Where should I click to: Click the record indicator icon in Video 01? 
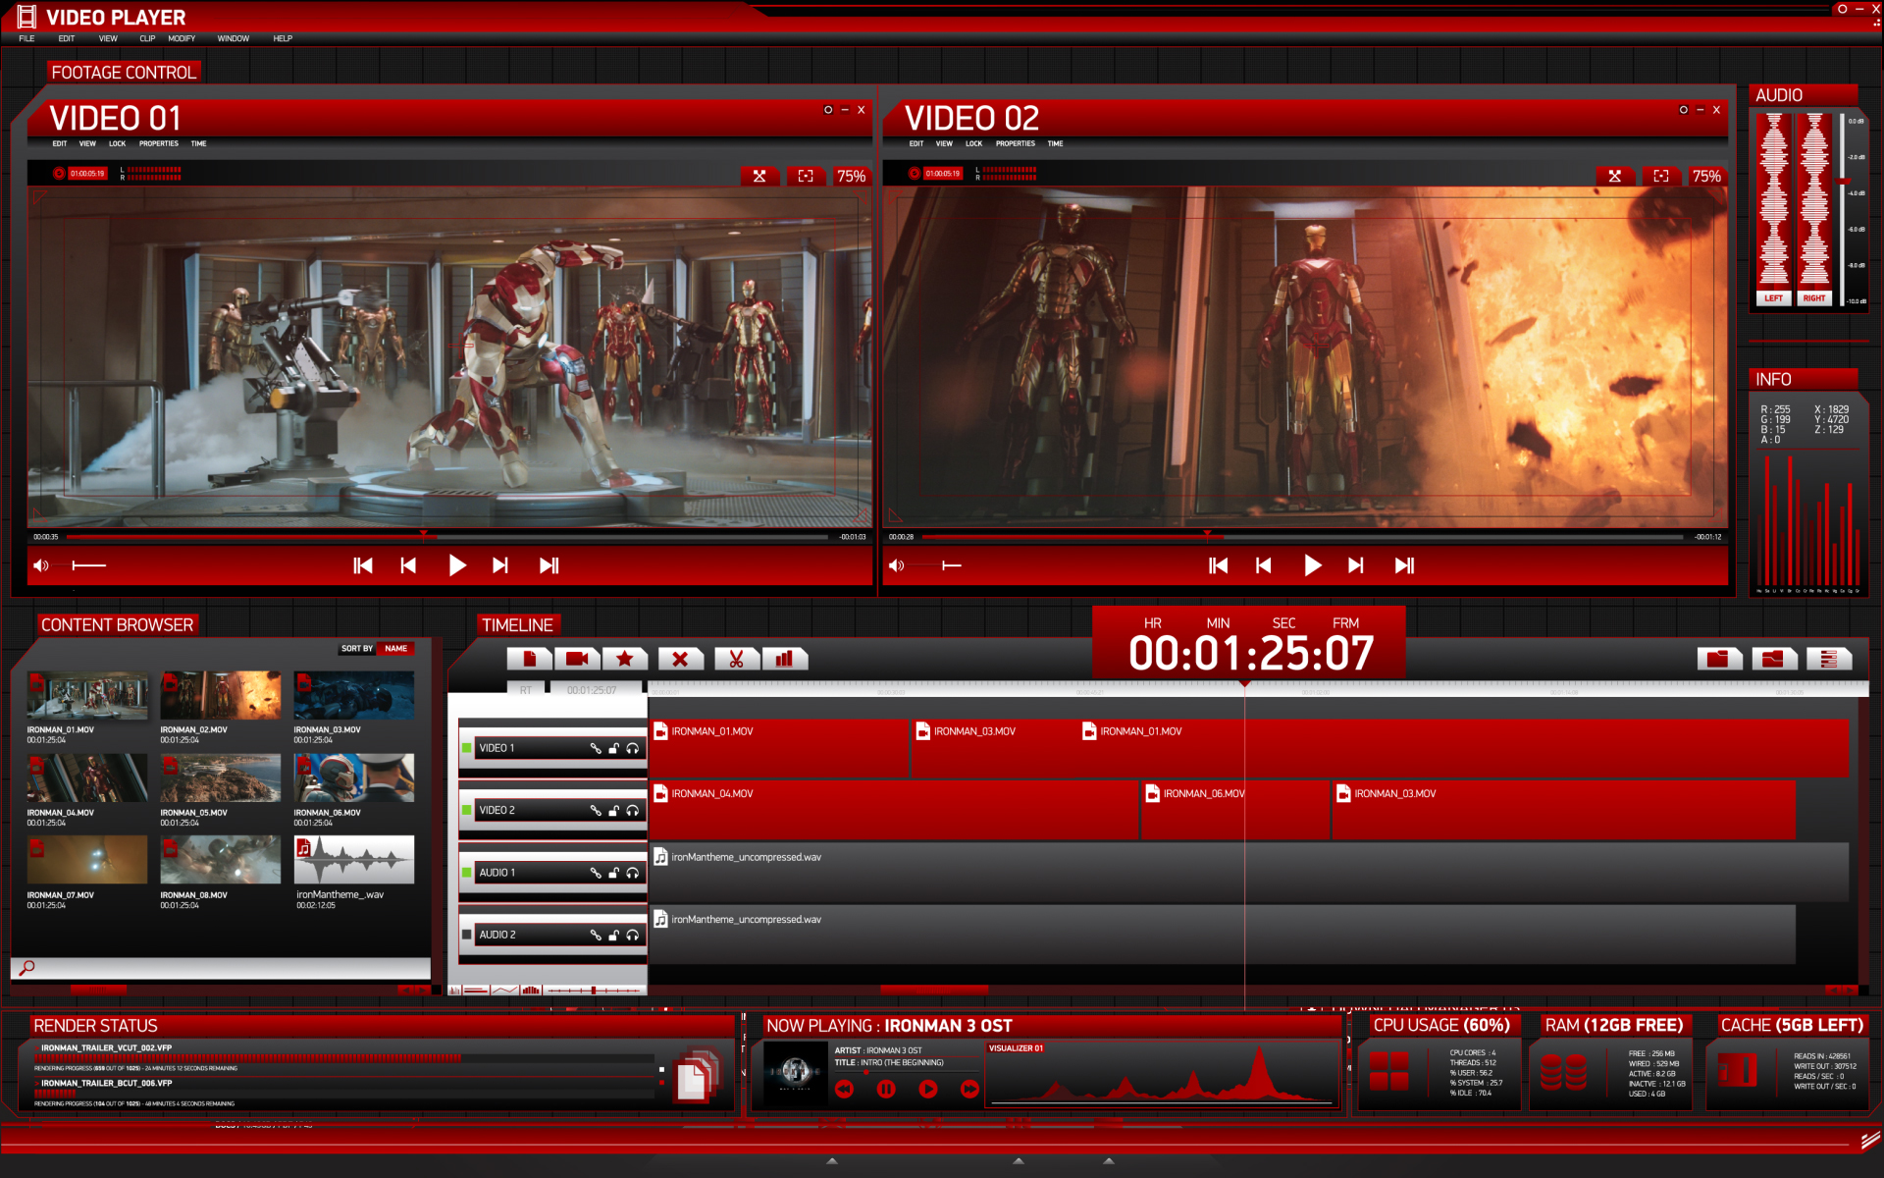click(x=59, y=174)
